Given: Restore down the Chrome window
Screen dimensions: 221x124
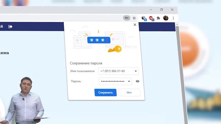Looking at the screenshot, I should click(162, 10).
